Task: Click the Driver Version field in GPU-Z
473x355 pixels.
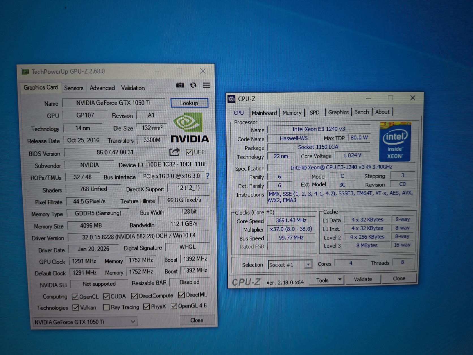Action: 139,236
